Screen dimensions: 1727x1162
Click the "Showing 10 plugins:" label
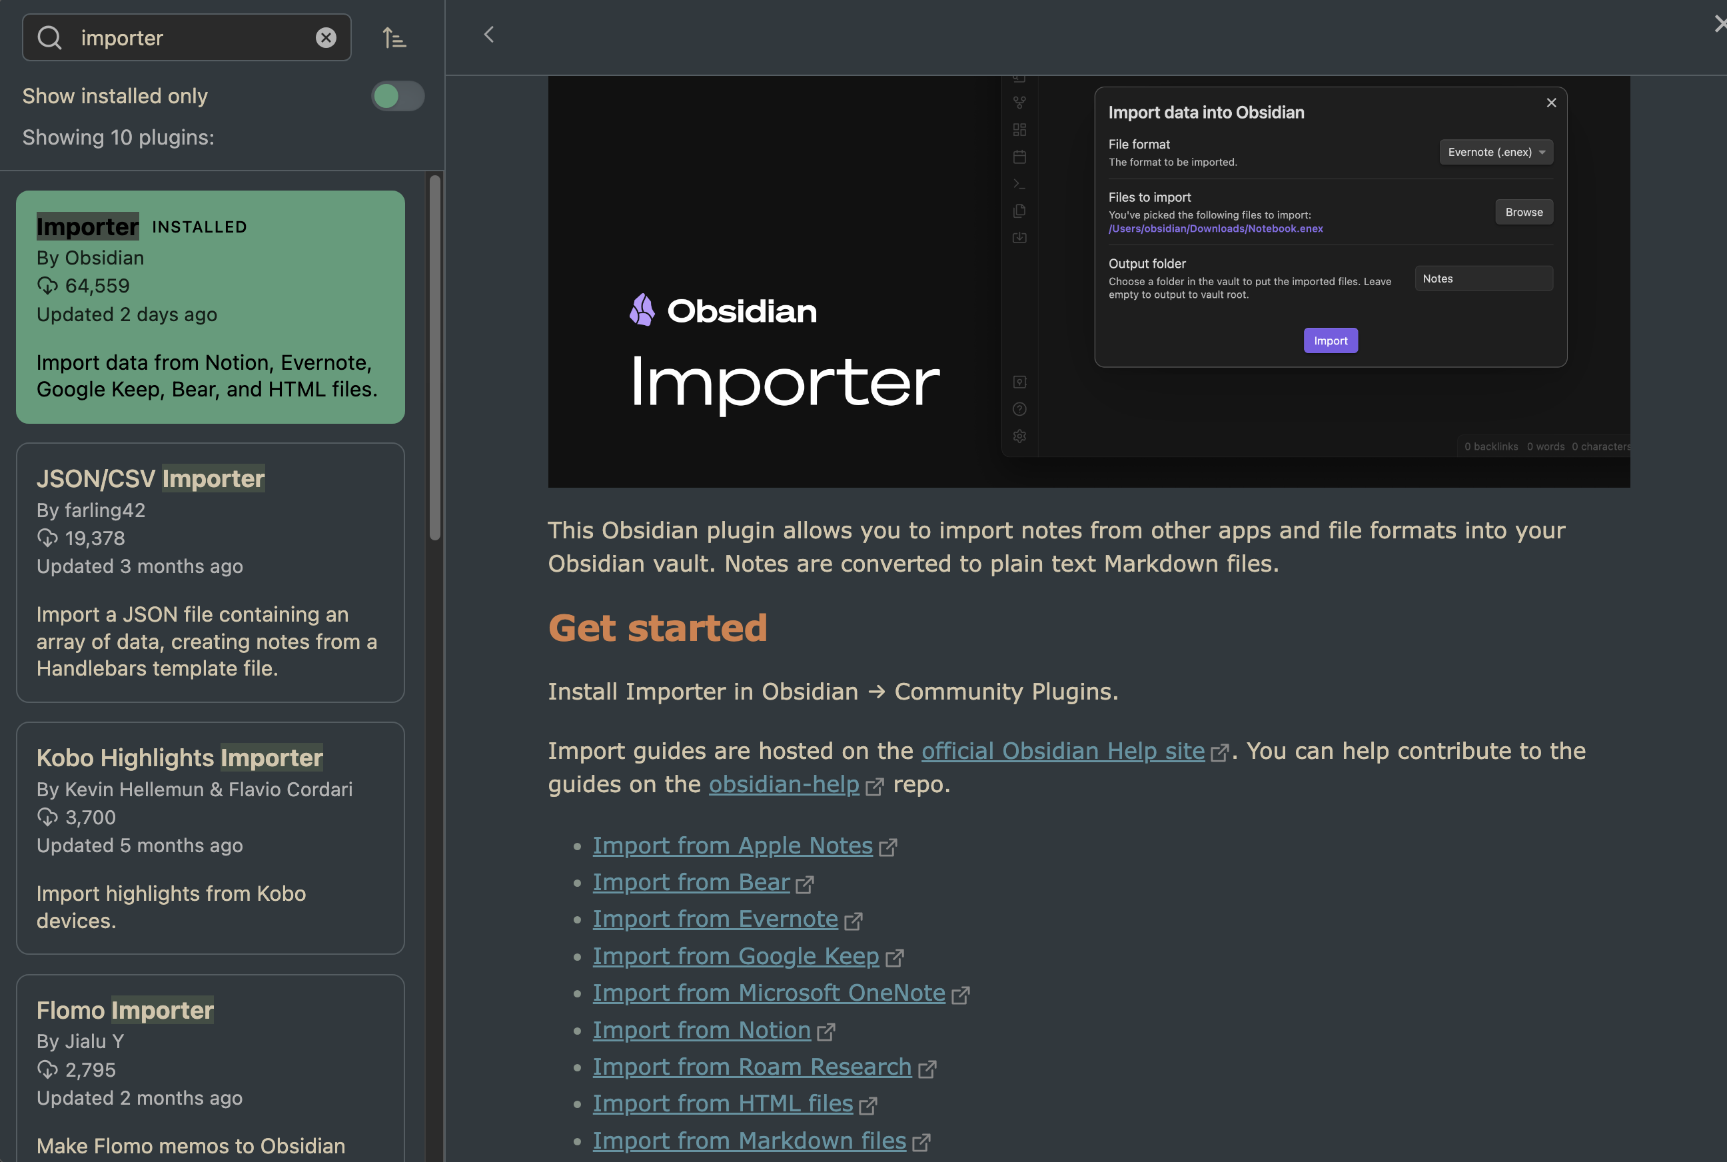tap(119, 137)
